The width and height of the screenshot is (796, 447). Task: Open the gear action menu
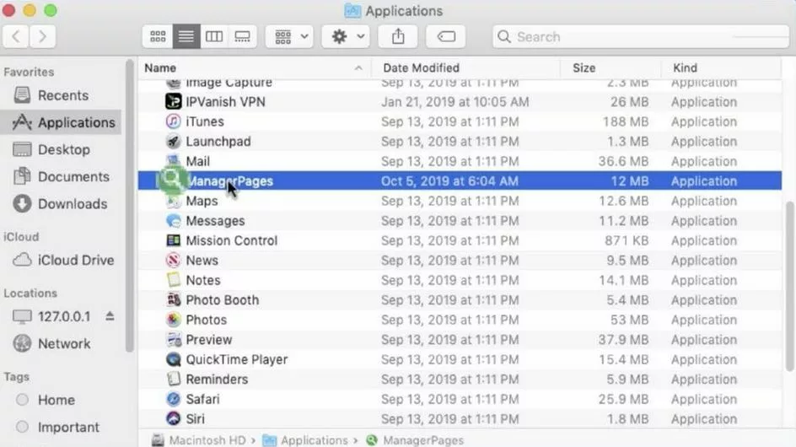pos(347,36)
